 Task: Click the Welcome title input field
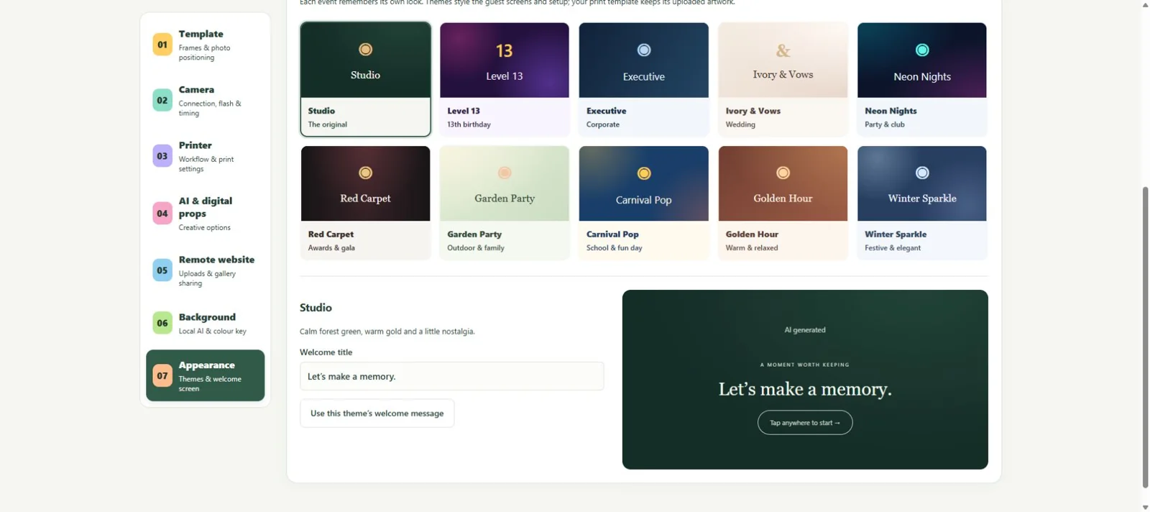(452, 376)
